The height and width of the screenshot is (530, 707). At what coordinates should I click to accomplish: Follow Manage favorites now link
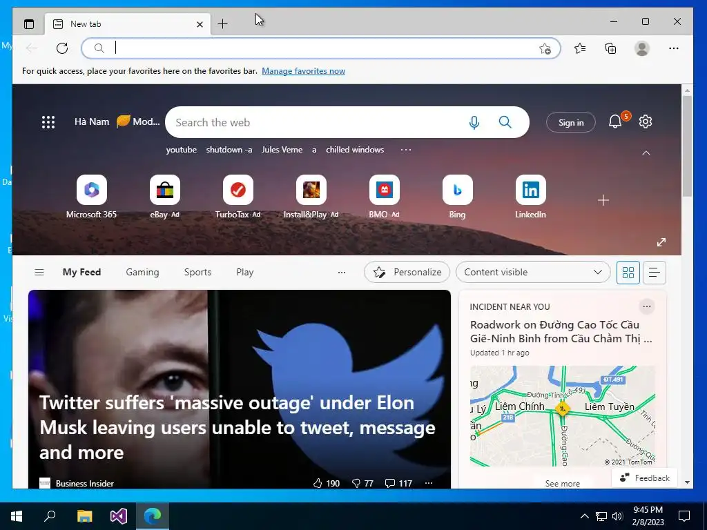point(304,71)
